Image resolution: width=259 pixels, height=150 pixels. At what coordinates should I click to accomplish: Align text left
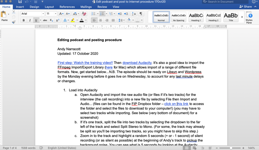94,20
